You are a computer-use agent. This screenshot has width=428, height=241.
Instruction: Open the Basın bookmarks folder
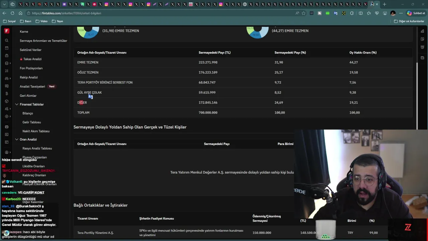(x=26, y=21)
